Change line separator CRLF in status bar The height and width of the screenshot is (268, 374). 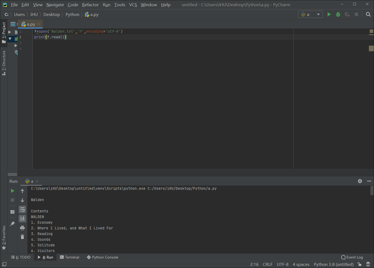tap(268, 264)
